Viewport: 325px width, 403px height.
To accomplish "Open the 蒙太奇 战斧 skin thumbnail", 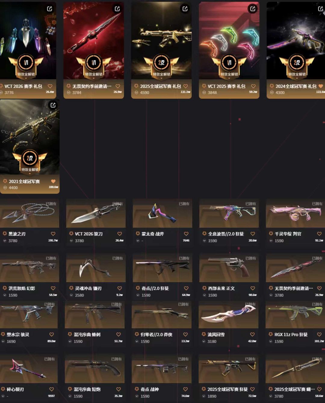I will click(x=162, y=213).
